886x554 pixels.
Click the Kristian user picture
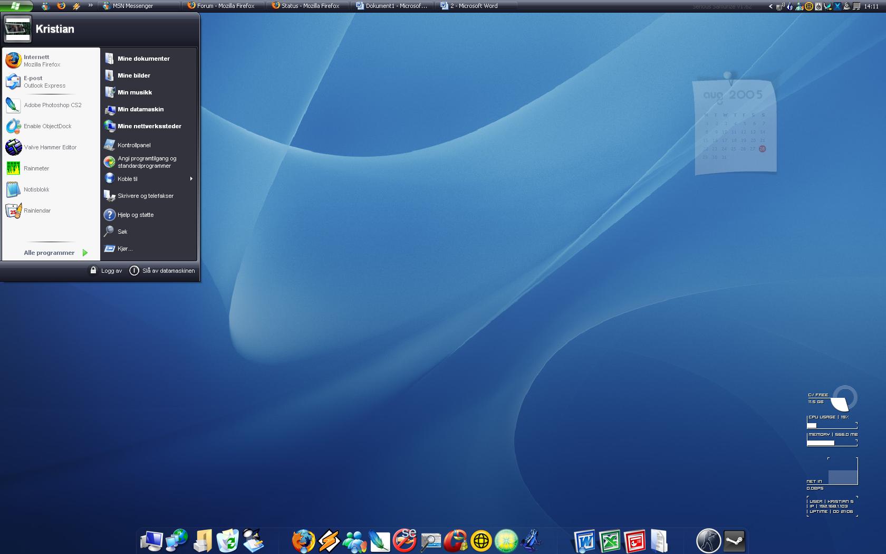[17, 28]
